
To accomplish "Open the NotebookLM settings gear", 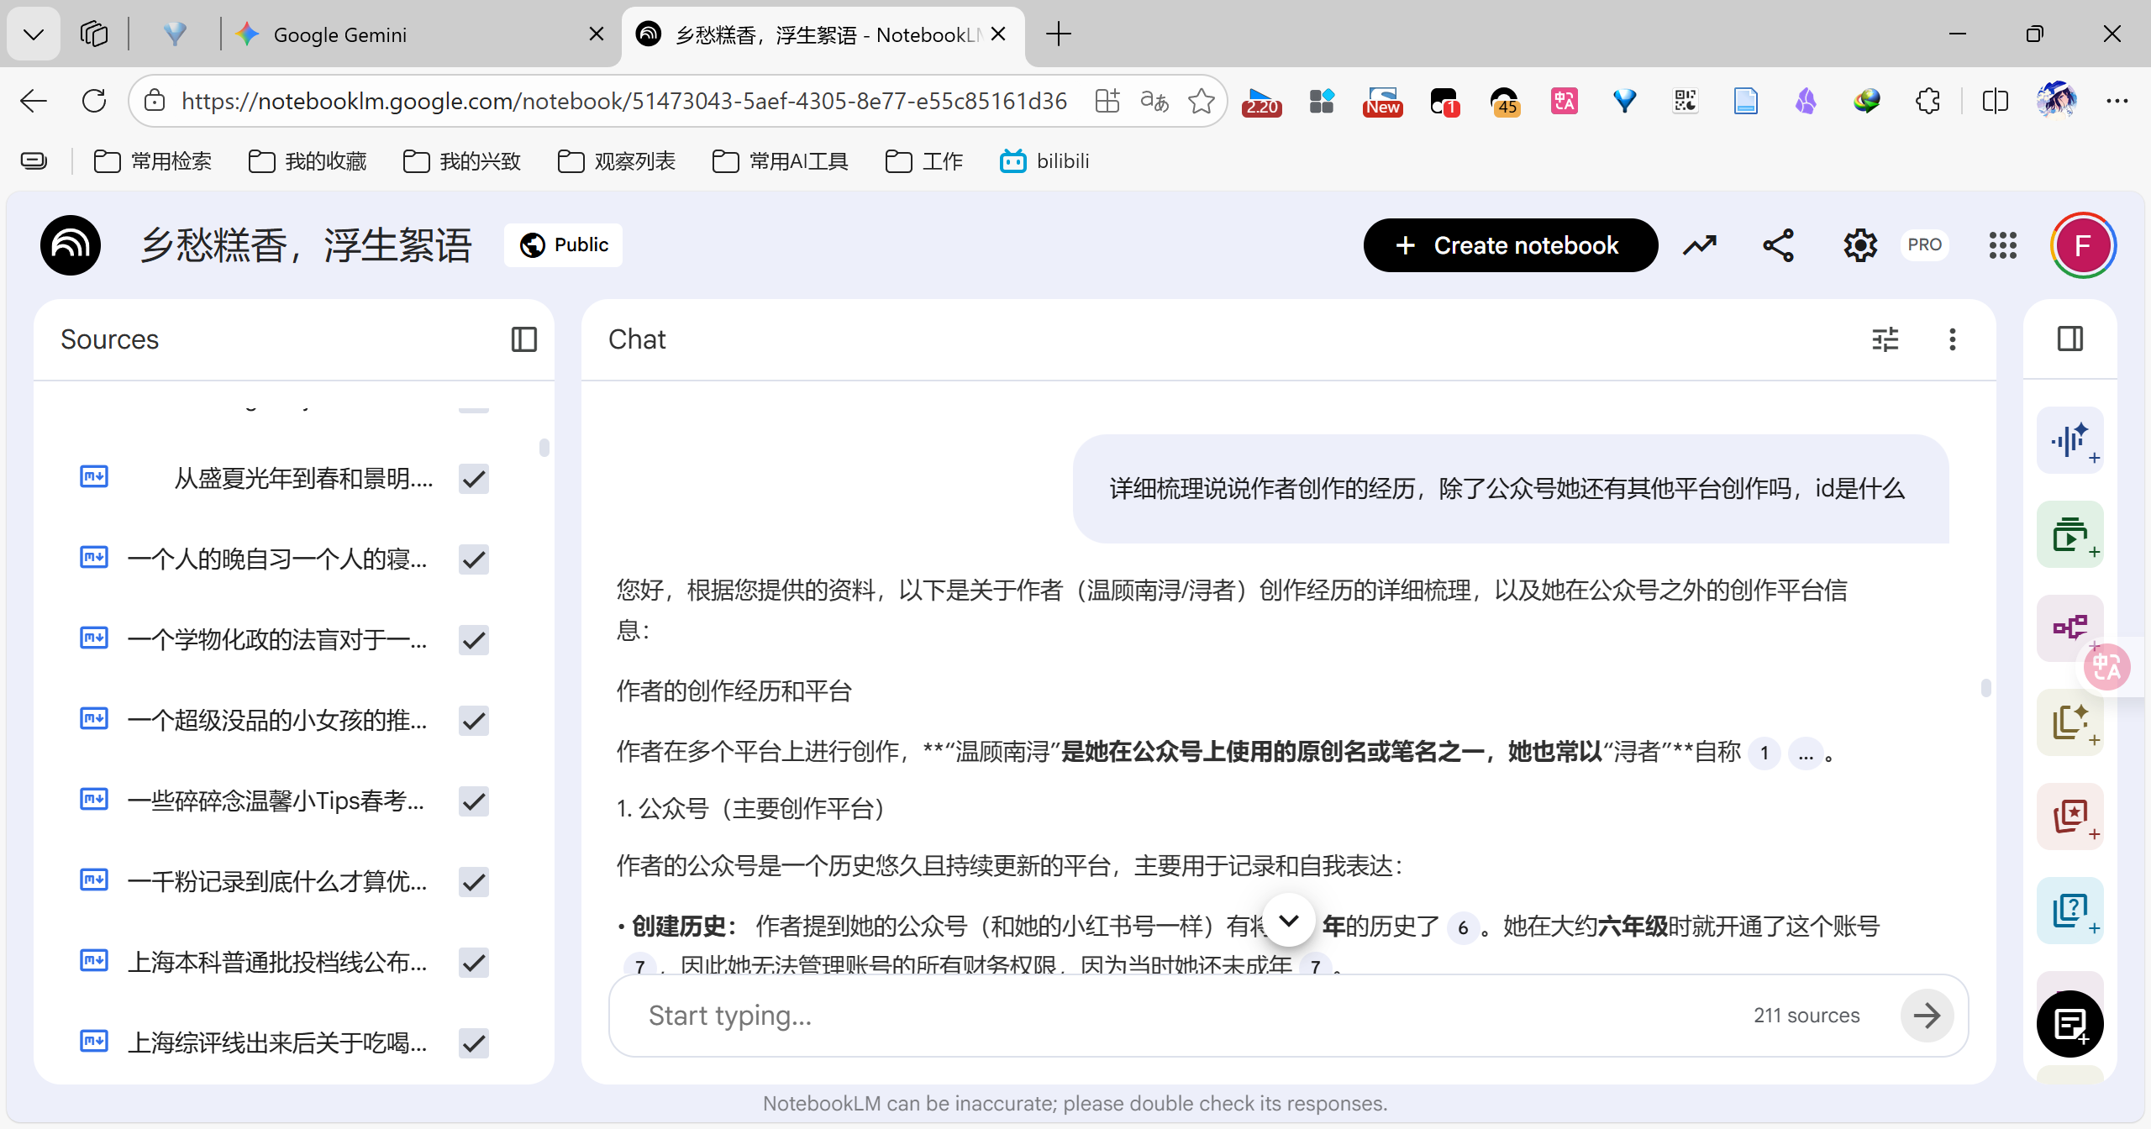I will click(1859, 245).
